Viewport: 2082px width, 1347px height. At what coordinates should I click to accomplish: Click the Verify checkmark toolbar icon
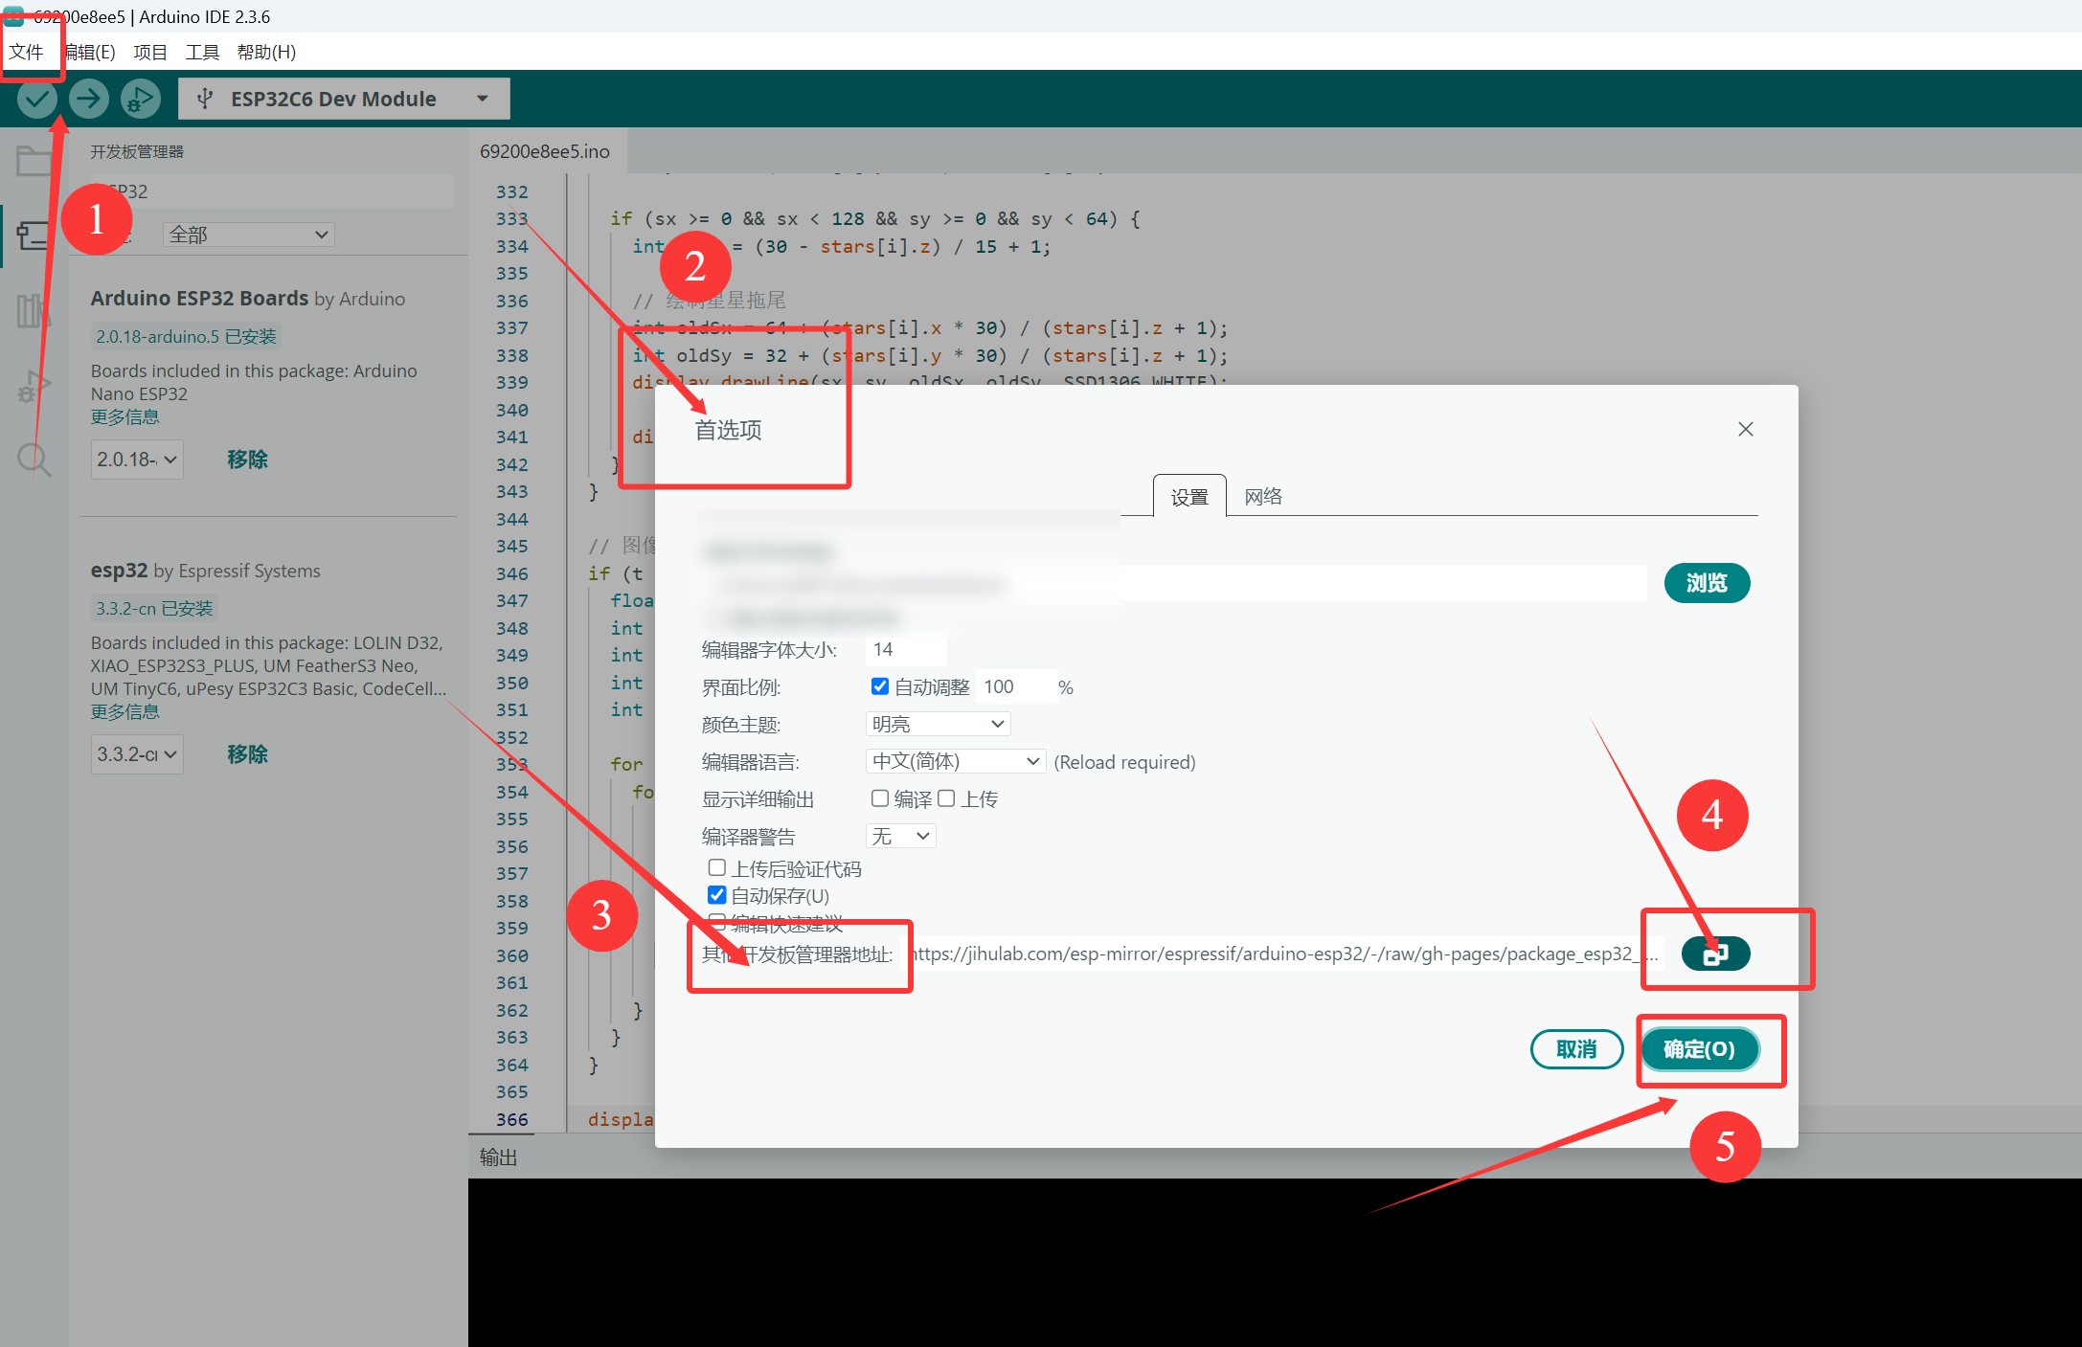[37, 99]
